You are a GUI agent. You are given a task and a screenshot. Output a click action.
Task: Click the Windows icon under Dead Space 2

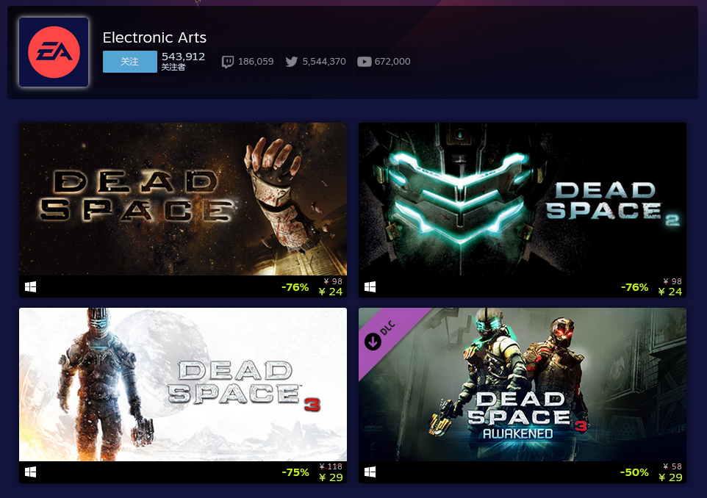pyautogui.click(x=370, y=286)
